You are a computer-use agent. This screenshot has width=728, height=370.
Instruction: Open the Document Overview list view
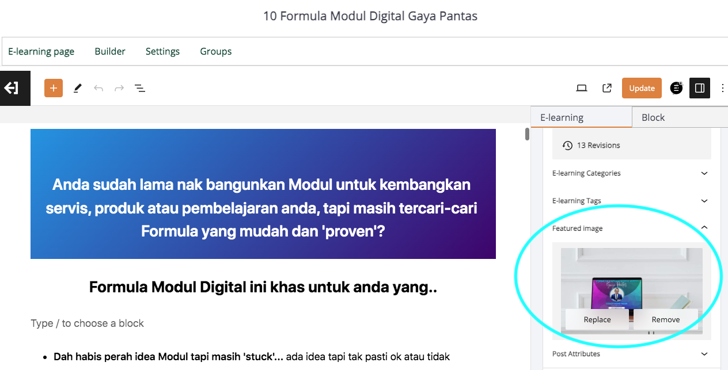(139, 88)
